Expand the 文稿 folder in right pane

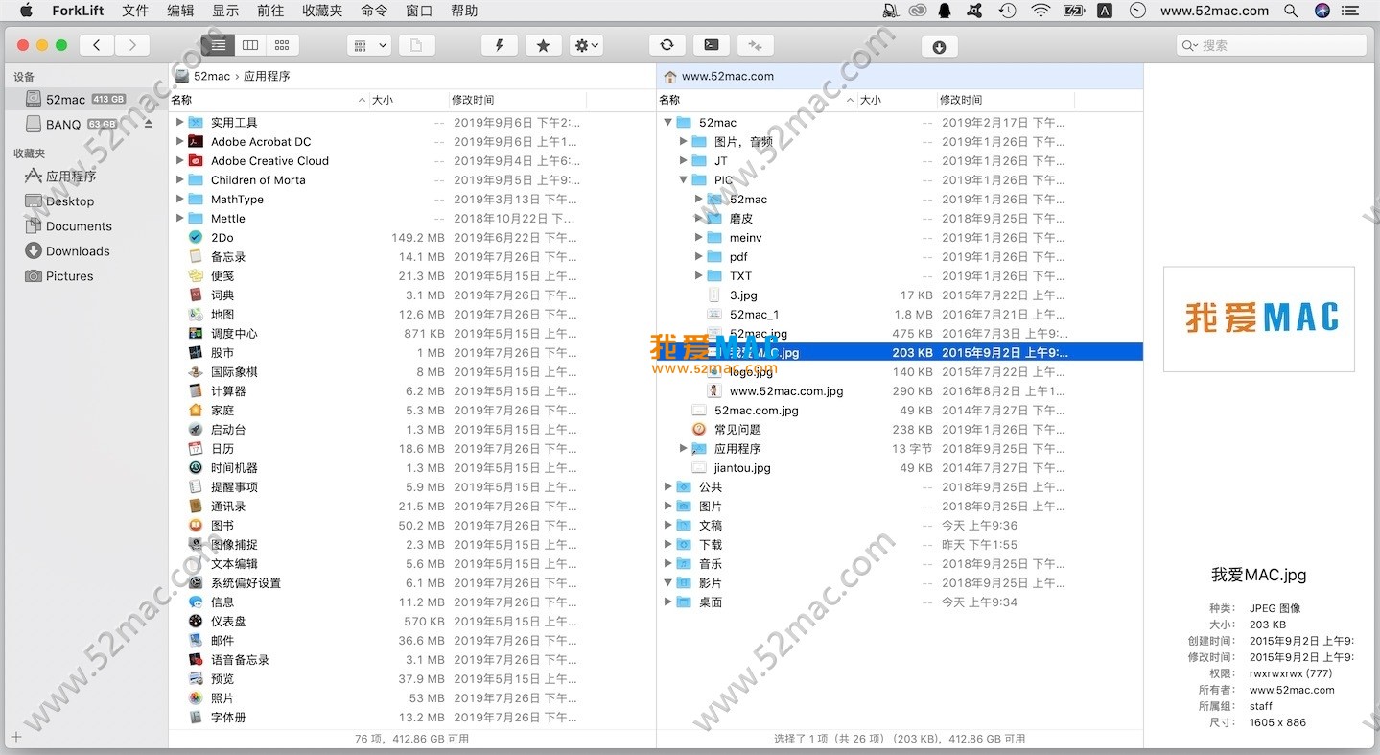pyautogui.click(x=668, y=525)
